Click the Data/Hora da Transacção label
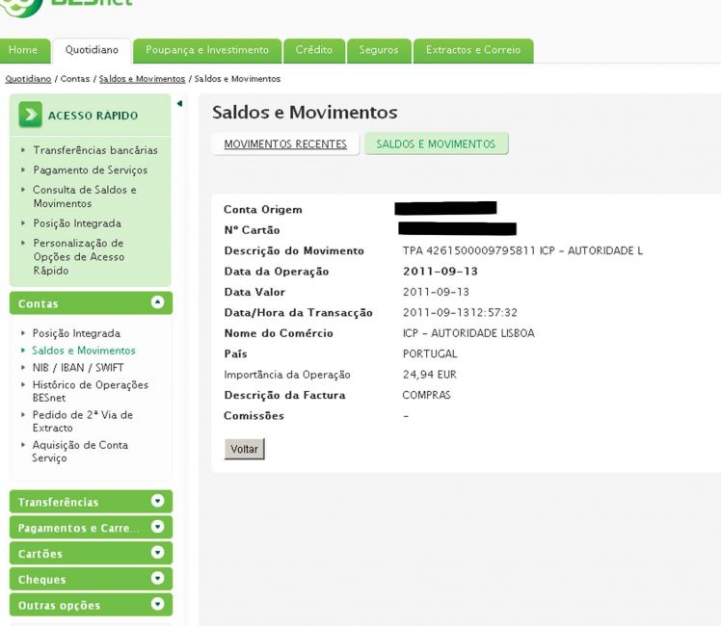Image resolution: width=721 pixels, height=626 pixels. click(x=299, y=313)
